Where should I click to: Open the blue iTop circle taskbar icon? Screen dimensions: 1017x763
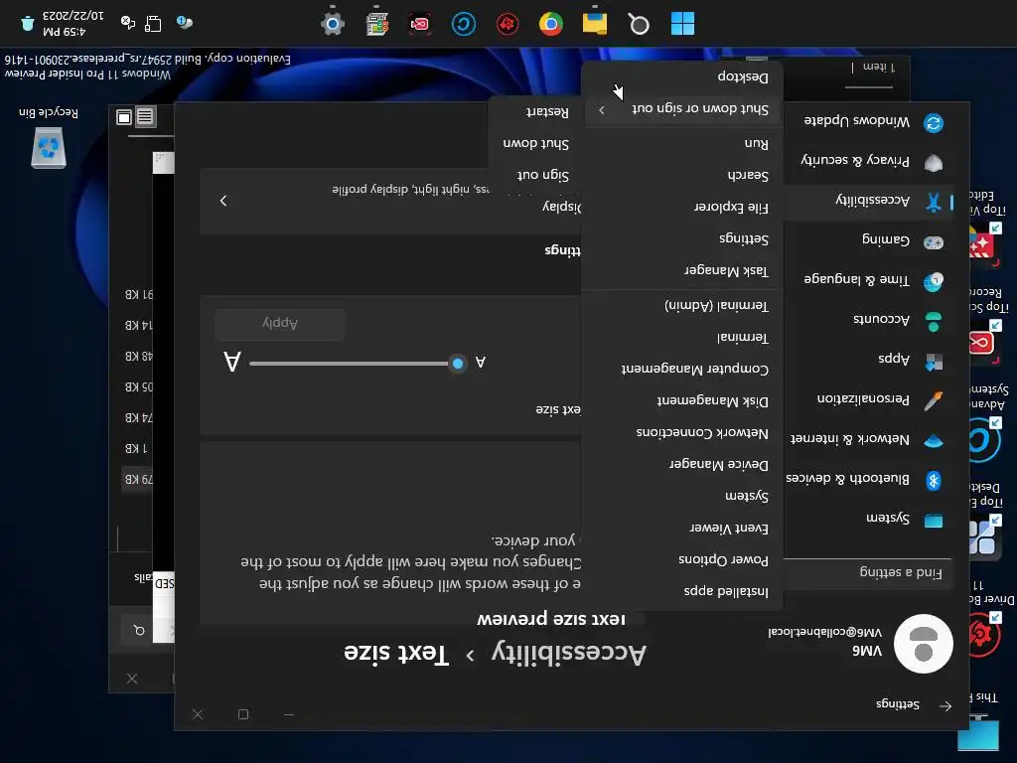463,24
